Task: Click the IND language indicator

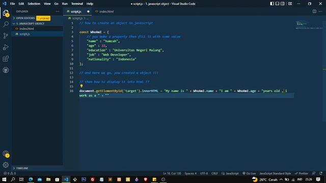Action: click(300, 179)
